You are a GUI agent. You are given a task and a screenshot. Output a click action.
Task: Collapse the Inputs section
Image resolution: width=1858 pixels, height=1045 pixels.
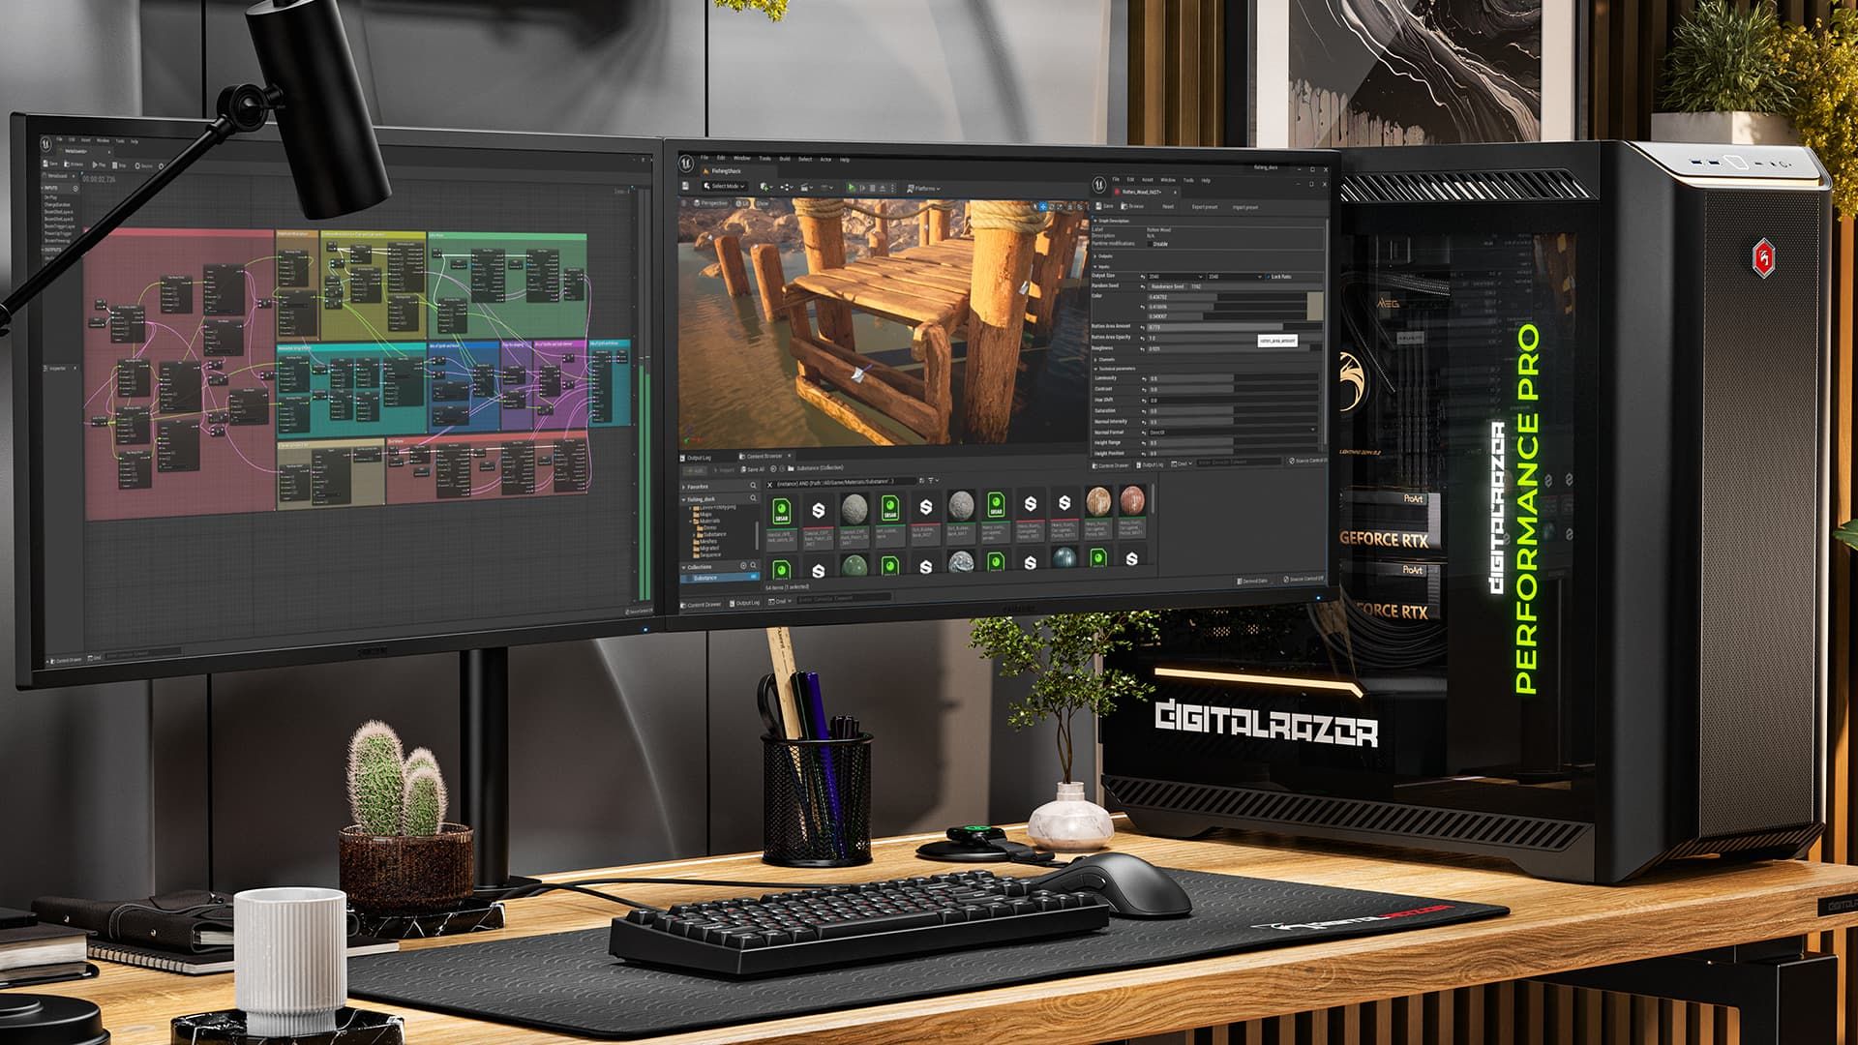point(1094,267)
